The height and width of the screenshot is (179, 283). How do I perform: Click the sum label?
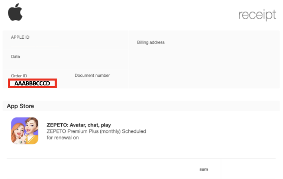tap(203, 169)
